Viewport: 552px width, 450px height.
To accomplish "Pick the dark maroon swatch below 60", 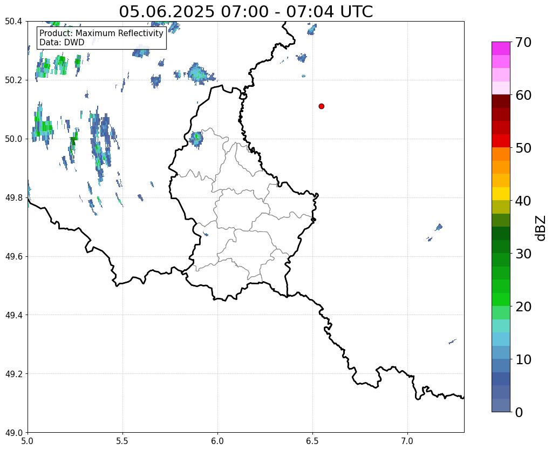I will tap(501, 101).
